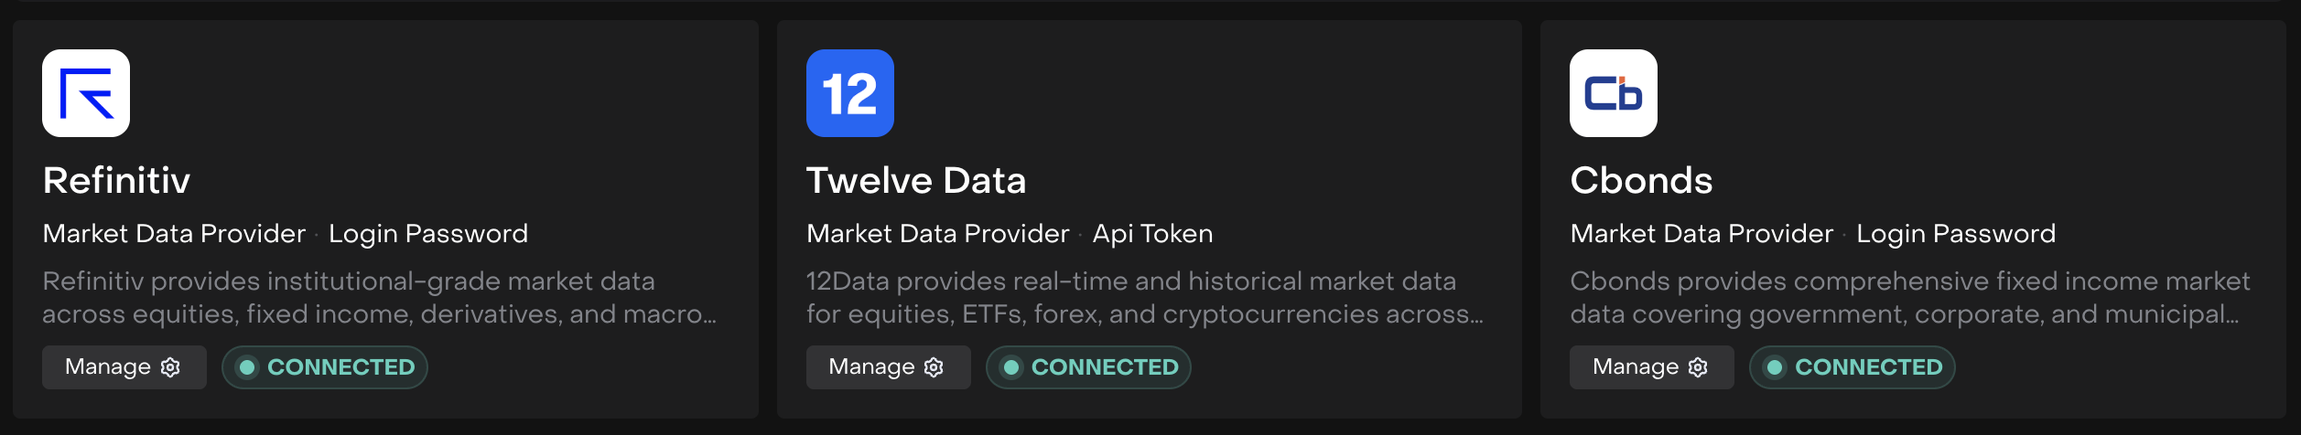Image resolution: width=2301 pixels, height=435 pixels.
Task: Open Manage settings for Cbonds
Action: tap(1650, 367)
